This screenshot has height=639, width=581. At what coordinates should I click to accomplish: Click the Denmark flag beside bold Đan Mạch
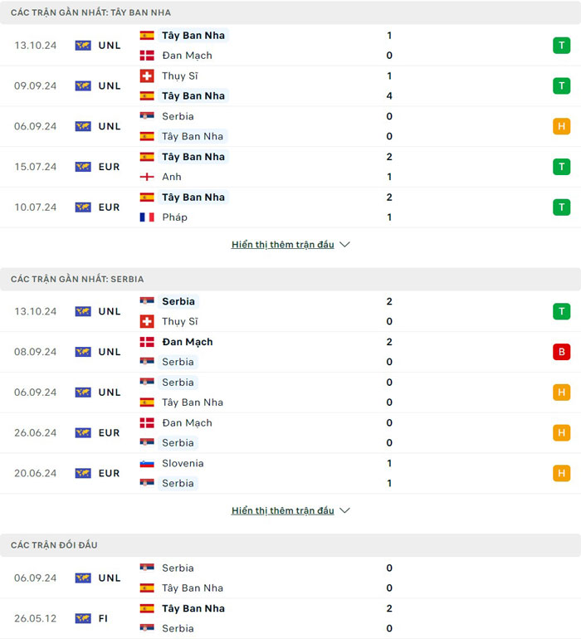pos(147,342)
